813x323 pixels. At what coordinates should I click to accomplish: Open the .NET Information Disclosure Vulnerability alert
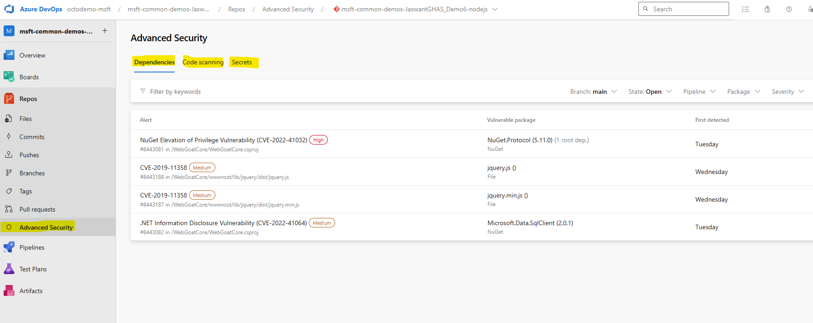click(x=224, y=223)
